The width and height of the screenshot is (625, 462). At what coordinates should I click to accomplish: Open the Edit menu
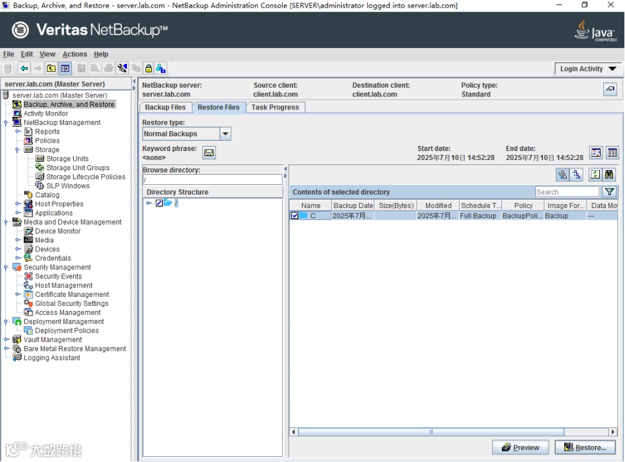(27, 54)
